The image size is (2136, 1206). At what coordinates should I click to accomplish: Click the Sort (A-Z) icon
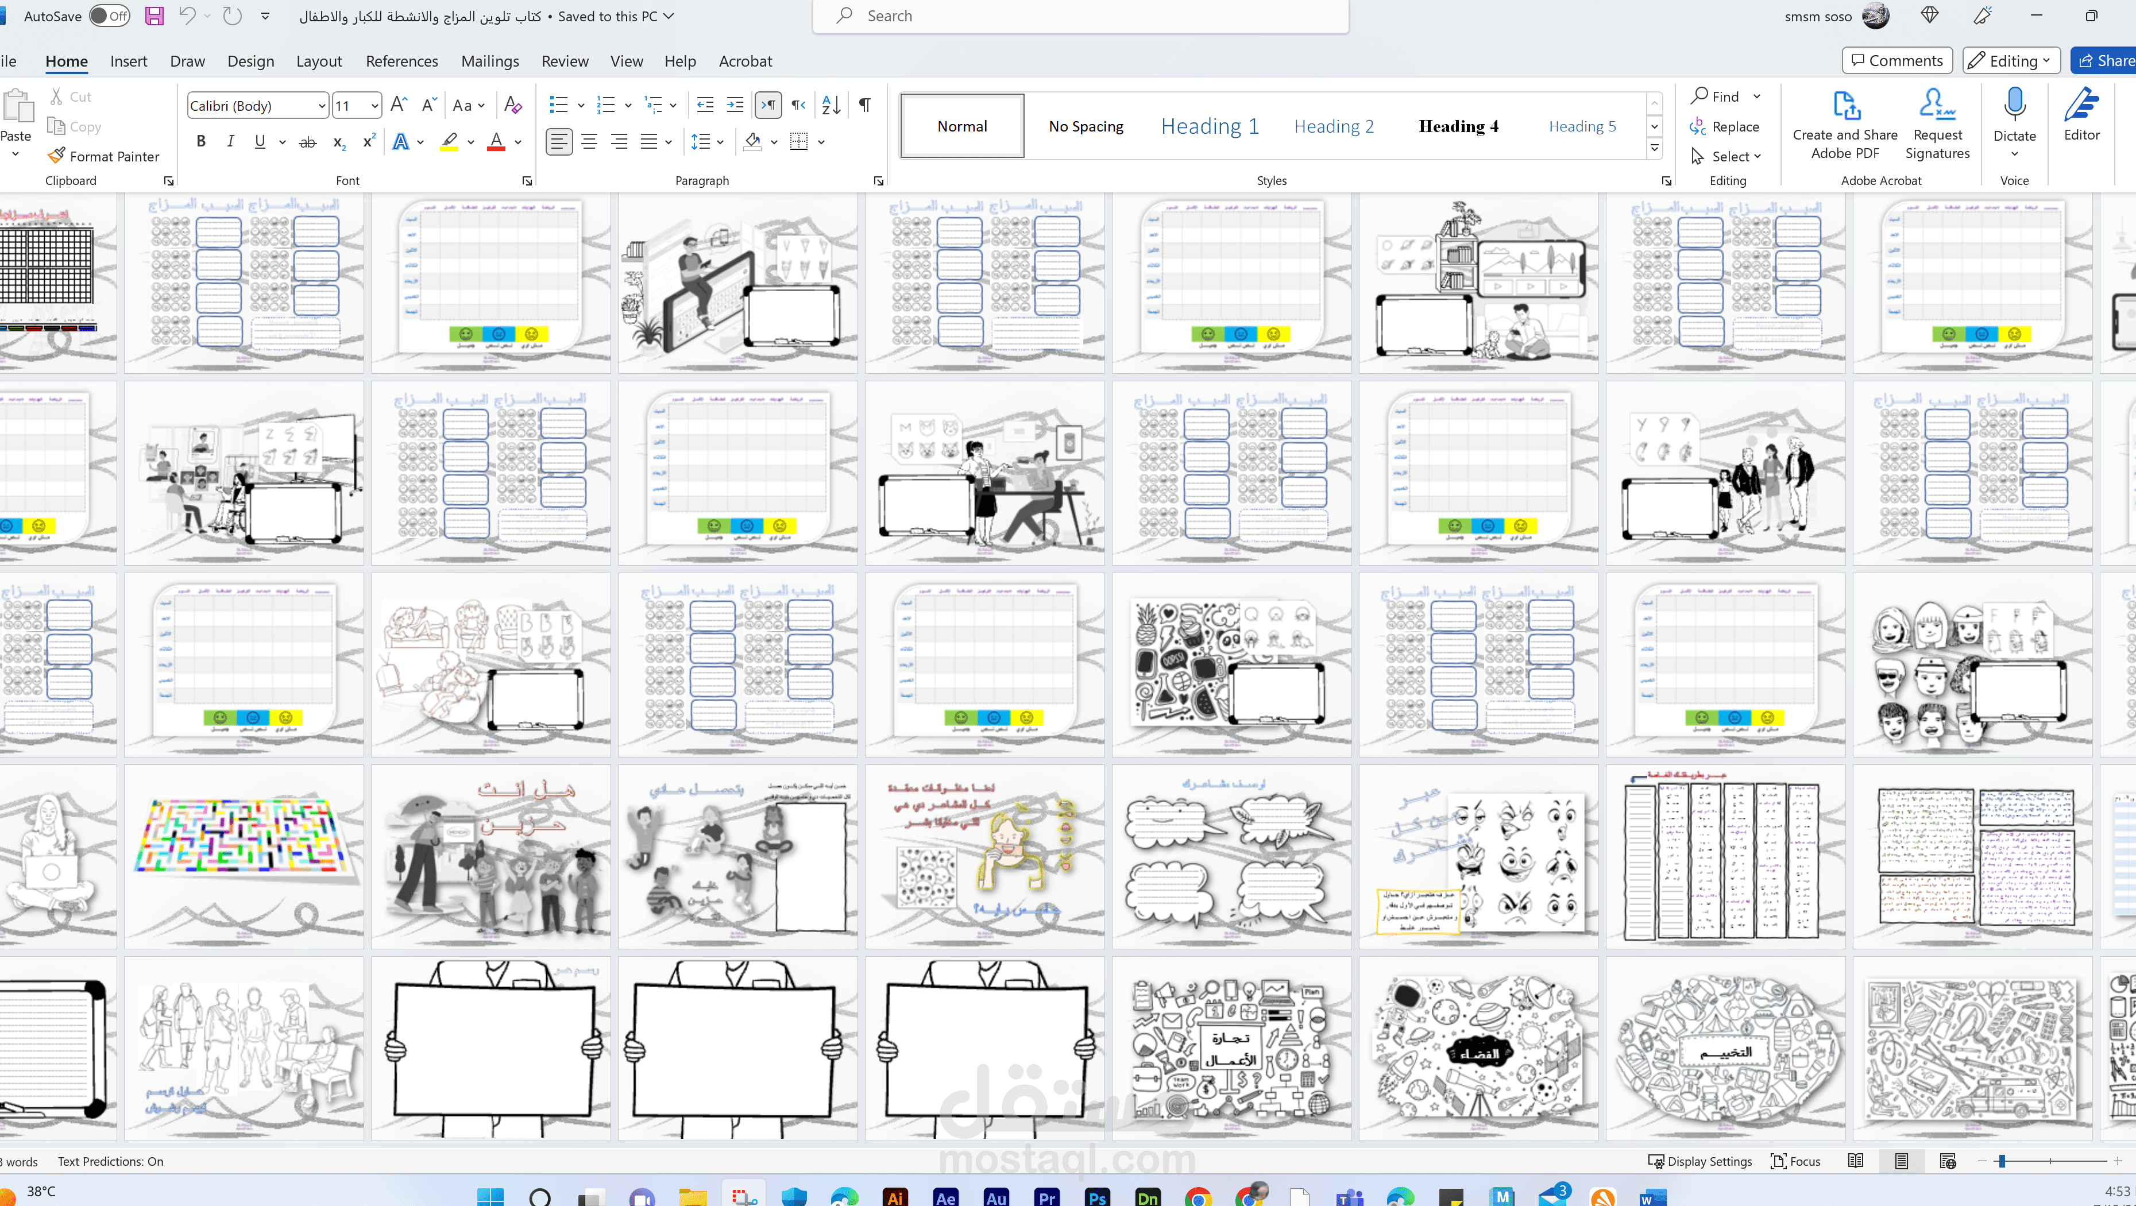point(831,105)
